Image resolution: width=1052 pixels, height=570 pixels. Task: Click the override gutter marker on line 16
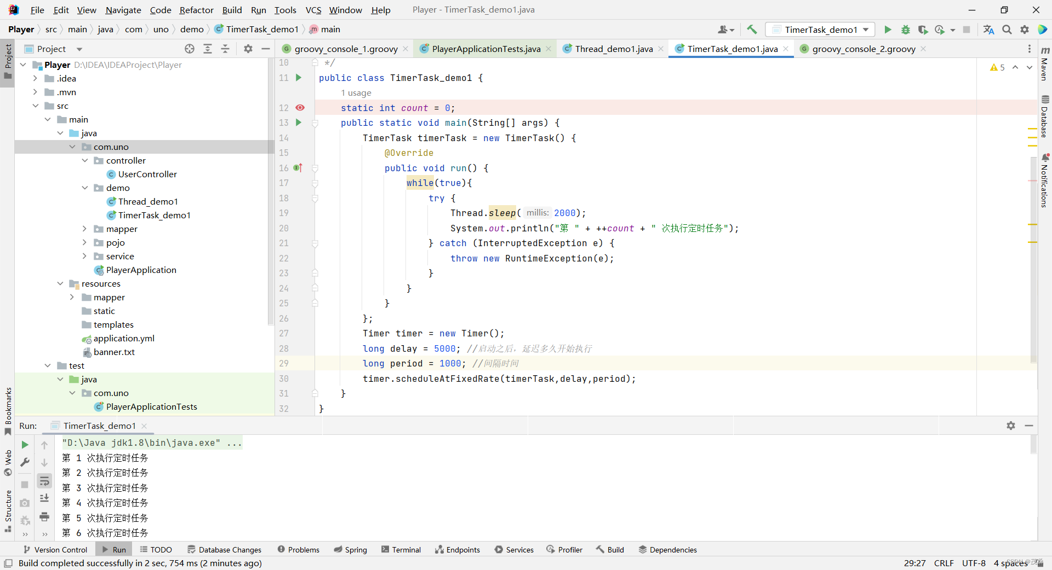298,168
